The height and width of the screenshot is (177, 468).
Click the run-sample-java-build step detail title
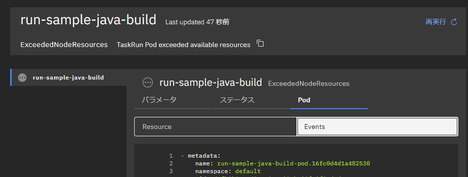[211, 82]
